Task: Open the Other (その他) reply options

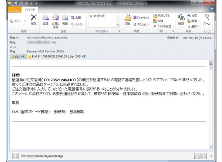Action: point(78,24)
